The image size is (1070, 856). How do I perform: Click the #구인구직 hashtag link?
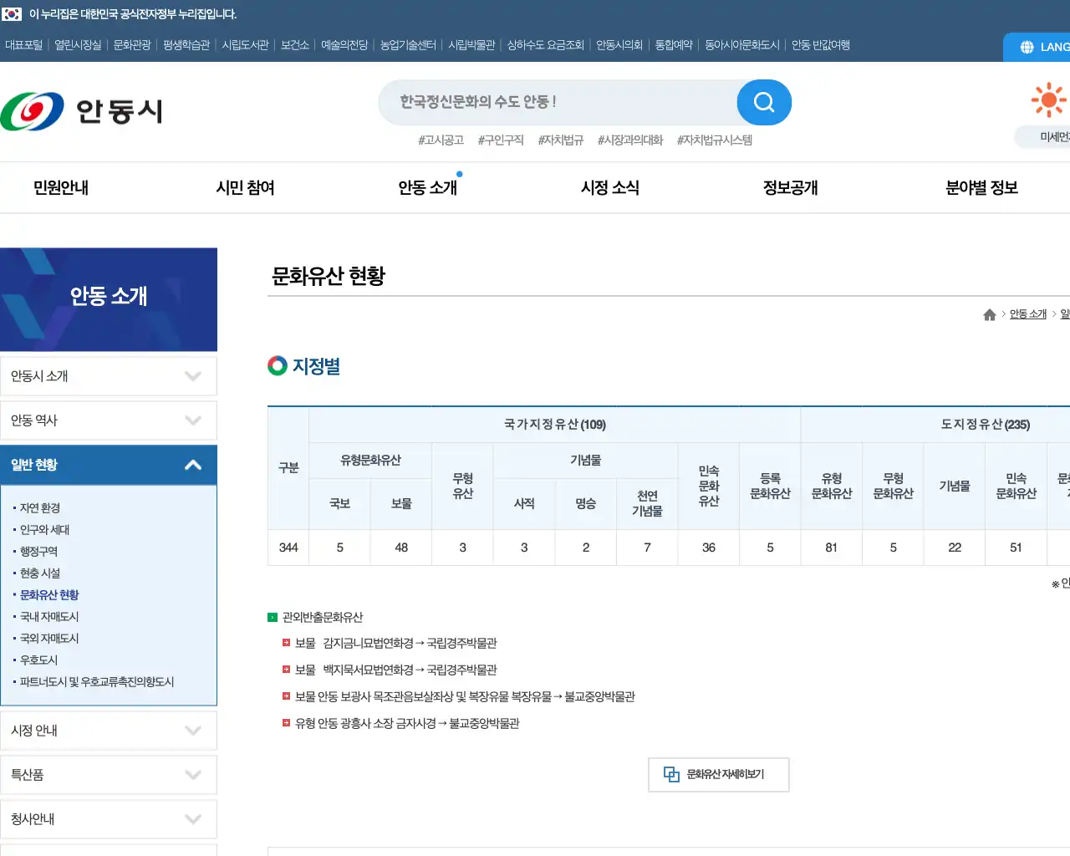click(x=501, y=140)
